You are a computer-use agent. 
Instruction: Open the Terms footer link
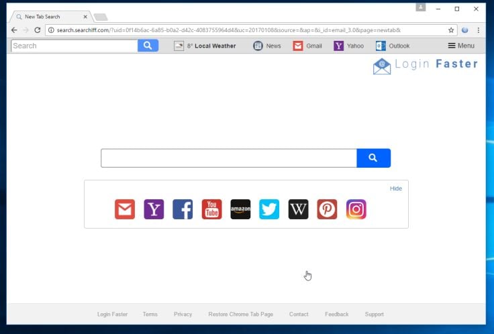pos(150,314)
